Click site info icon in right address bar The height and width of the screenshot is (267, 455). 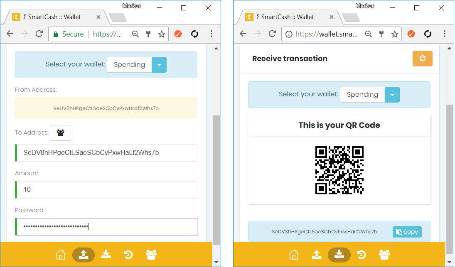[x=289, y=34]
